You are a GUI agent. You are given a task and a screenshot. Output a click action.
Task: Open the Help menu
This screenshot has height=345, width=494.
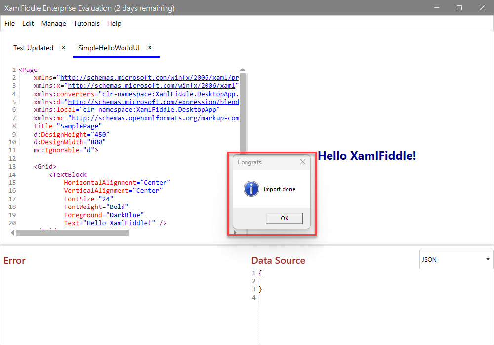point(114,23)
